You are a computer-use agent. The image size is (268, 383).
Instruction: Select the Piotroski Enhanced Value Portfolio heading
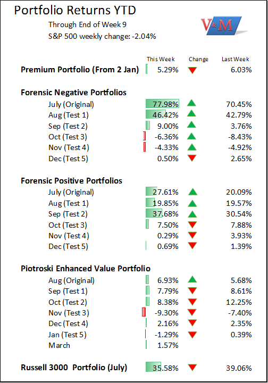click(86, 268)
